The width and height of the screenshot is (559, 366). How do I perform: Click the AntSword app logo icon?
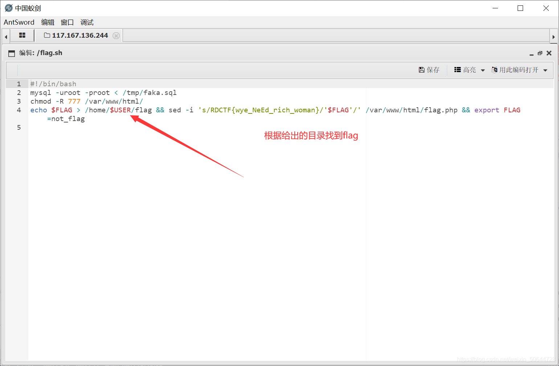pyautogui.click(x=8, y=8)
